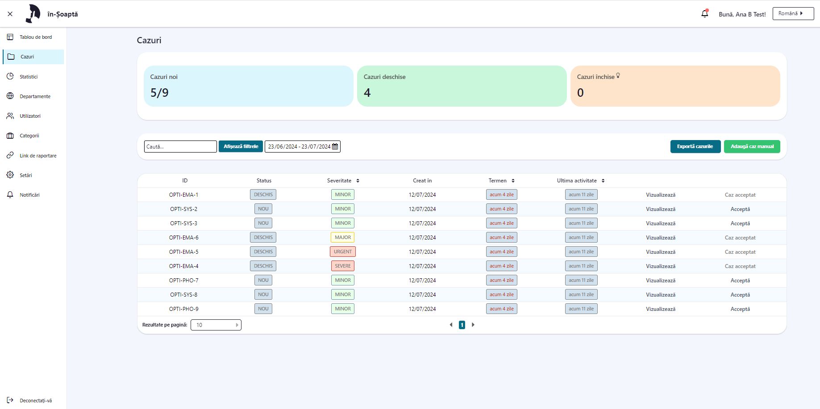Click the Exportă cazurile button
820x409 pixels.
(x=695, y=146)
